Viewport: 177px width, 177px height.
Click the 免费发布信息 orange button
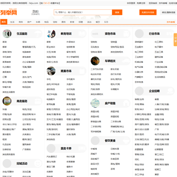click(148, 12)
